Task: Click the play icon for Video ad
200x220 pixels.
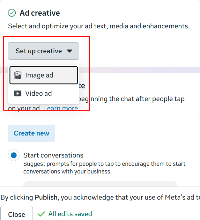Action: click(18, 93)
